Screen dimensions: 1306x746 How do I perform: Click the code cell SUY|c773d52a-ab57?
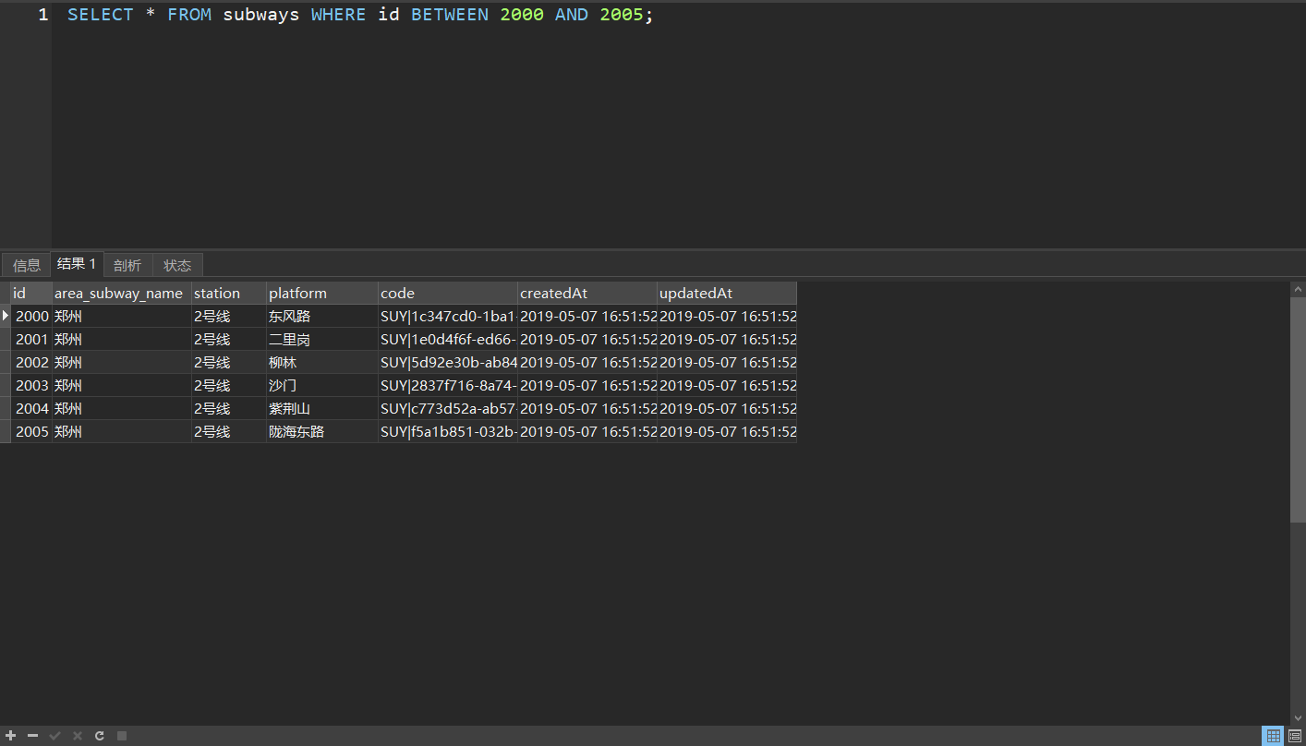[448, 409]
